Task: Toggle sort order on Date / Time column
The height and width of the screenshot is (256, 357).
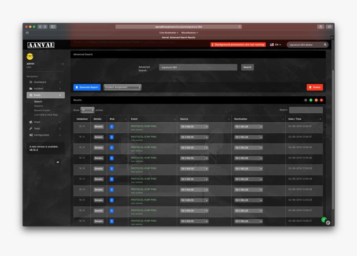Action: pyautogui.click(x=304, y=119)
